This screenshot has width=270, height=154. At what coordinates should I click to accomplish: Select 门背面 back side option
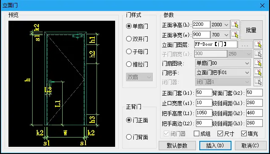137,137
